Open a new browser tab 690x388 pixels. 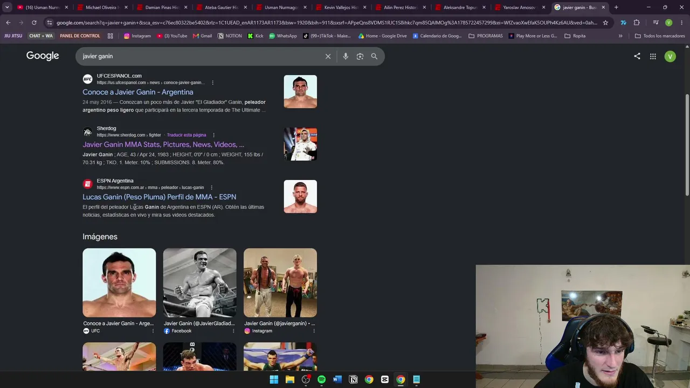click(x=616, y=8)
